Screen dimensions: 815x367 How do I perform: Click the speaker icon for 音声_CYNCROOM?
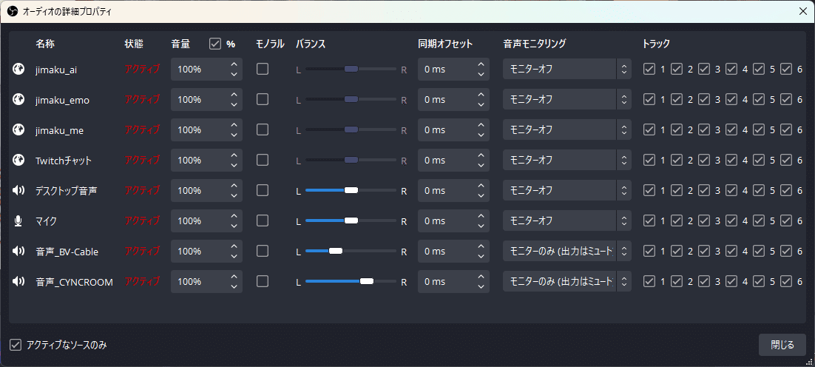pos(18,281)
